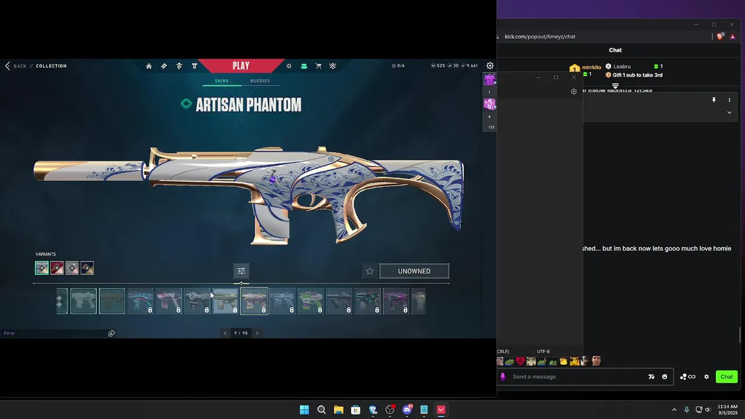Screen dimensions: 745x419
Task: Click the Party chat input field
Action: (55, 333)
